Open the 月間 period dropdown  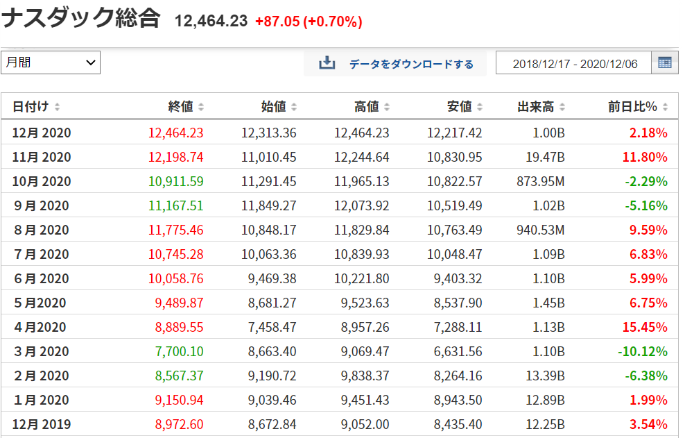pyautogui.click(x=51, y=62)
